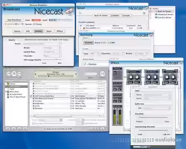Switch to the Listeners tab in Server window
The width and height of the screenshot is (186, 149).
pyautogui.click(x=115, y=15)
